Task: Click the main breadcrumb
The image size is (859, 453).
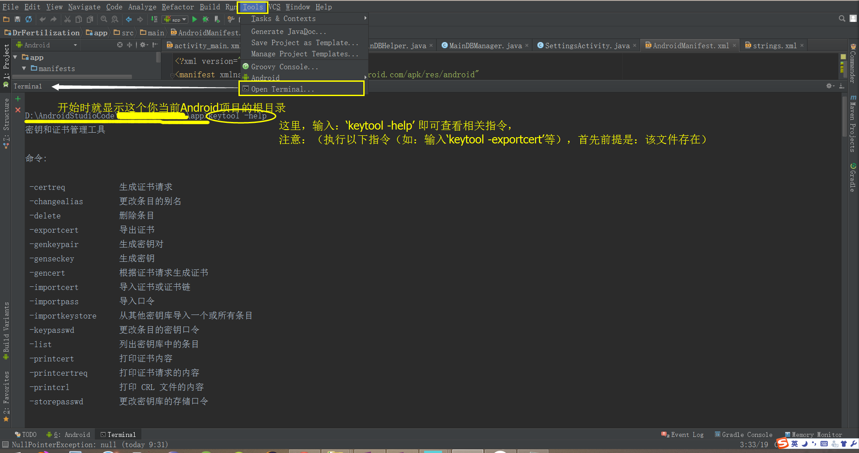Action: click(152, 33)
